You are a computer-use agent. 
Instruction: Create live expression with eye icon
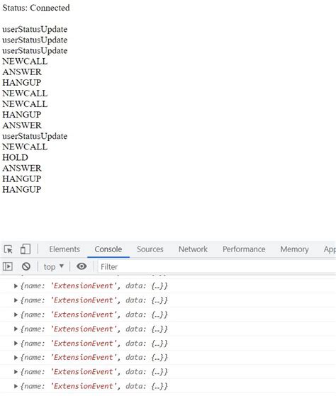coord(82,266)
